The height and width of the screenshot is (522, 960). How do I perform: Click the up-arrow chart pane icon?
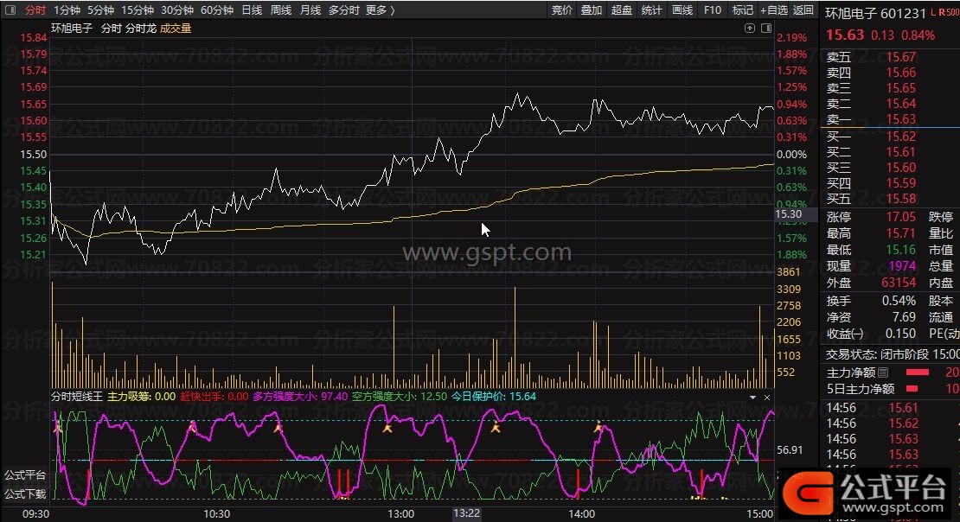click(x=749, y=29)
